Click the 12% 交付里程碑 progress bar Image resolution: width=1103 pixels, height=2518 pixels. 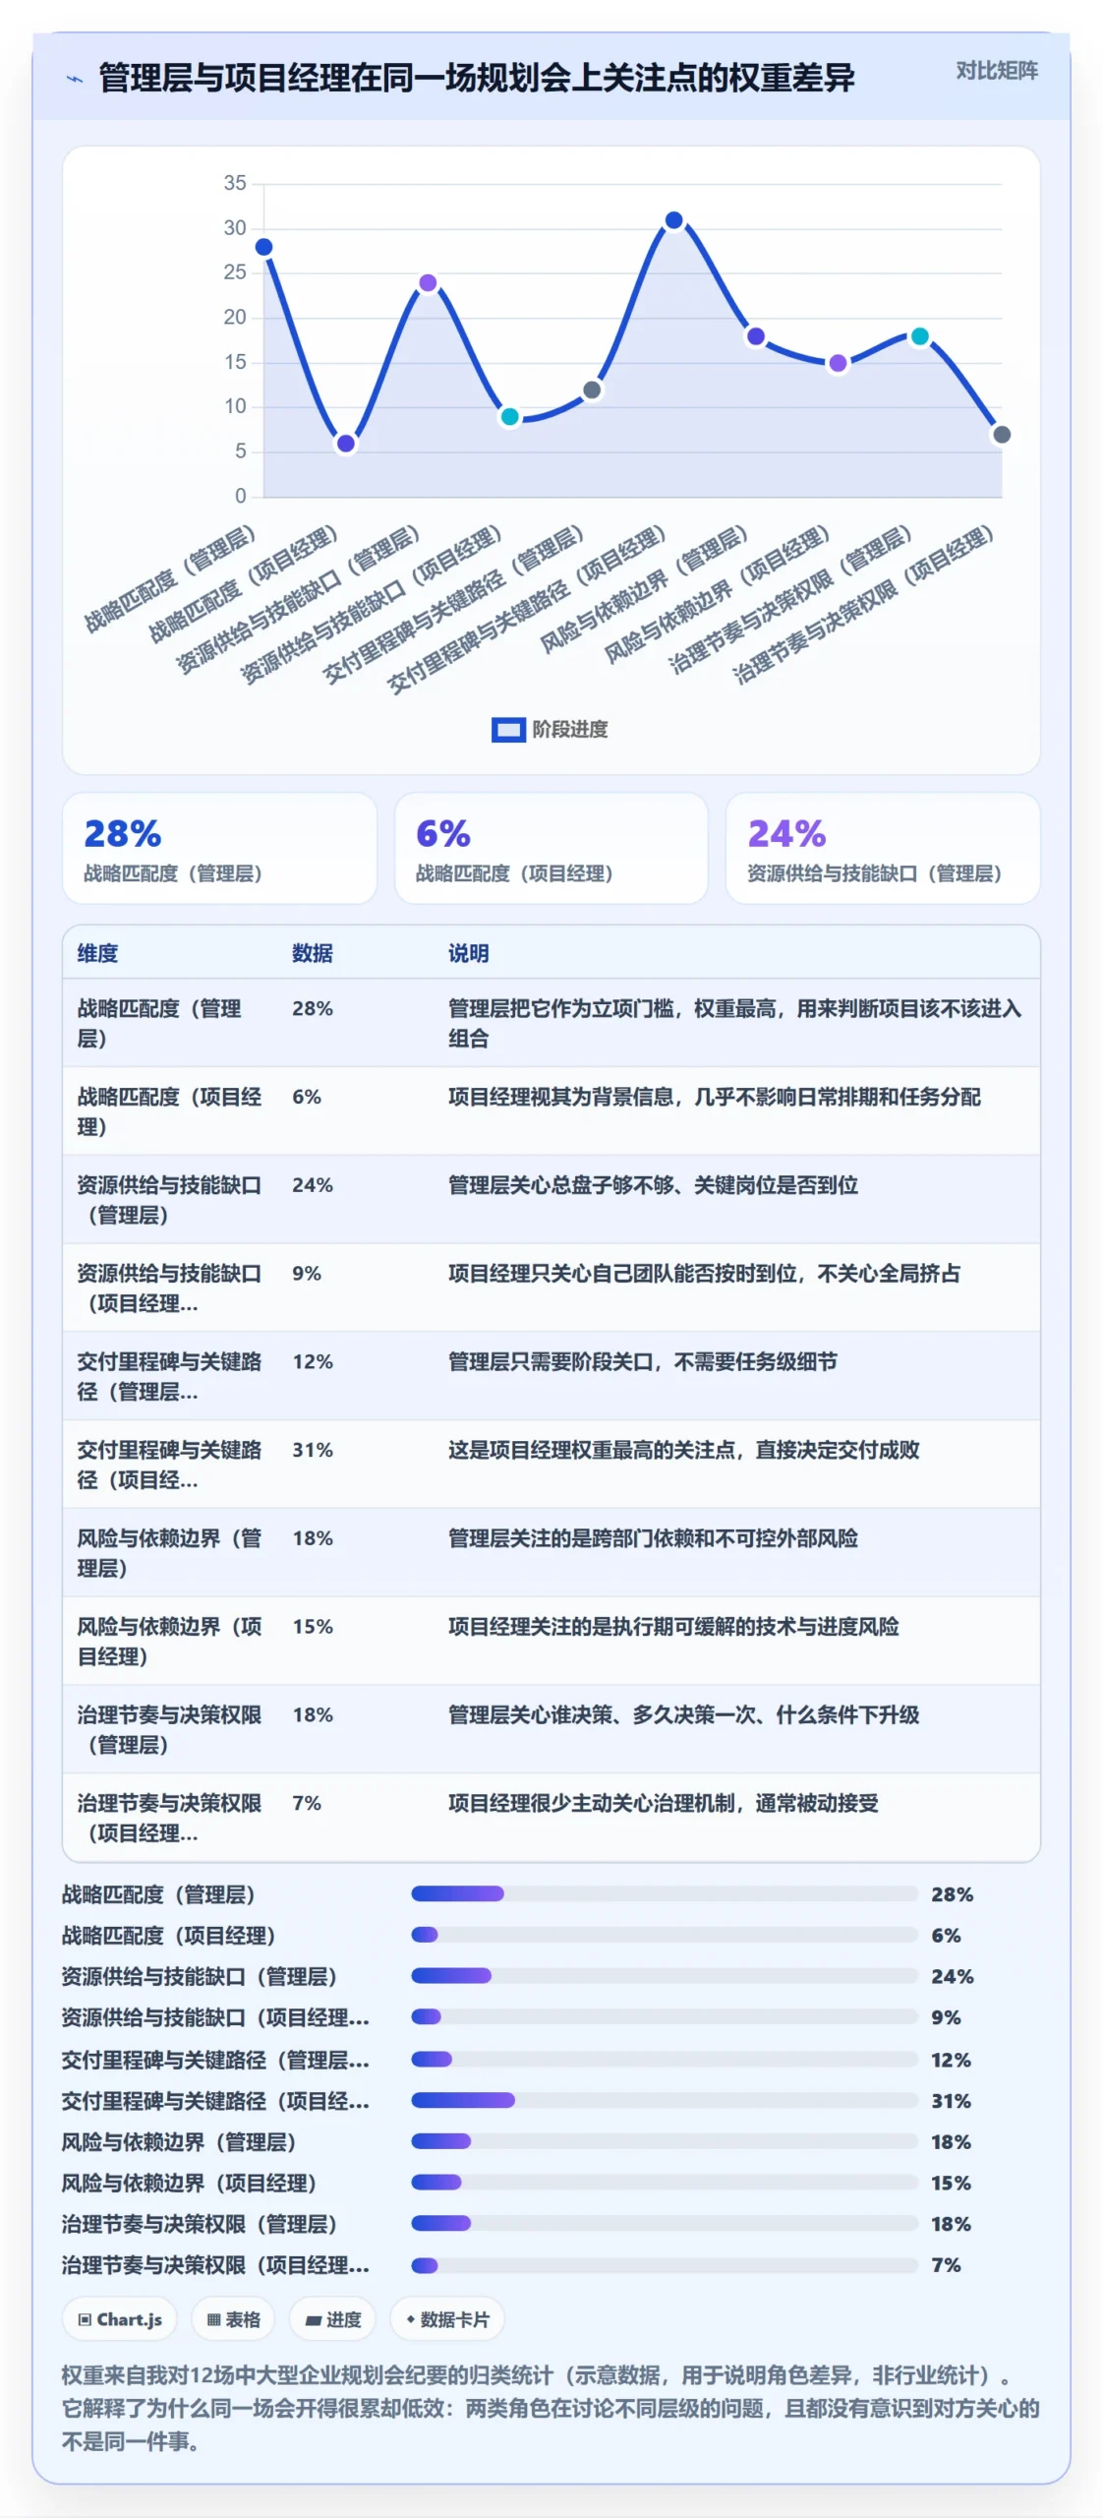pos(665,2059)
